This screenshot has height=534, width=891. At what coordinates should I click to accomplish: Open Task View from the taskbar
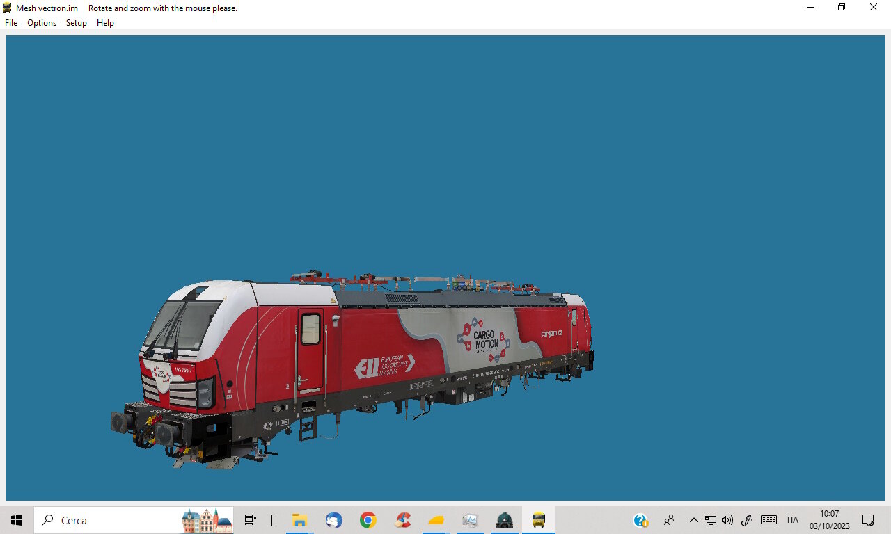point(251,520)
